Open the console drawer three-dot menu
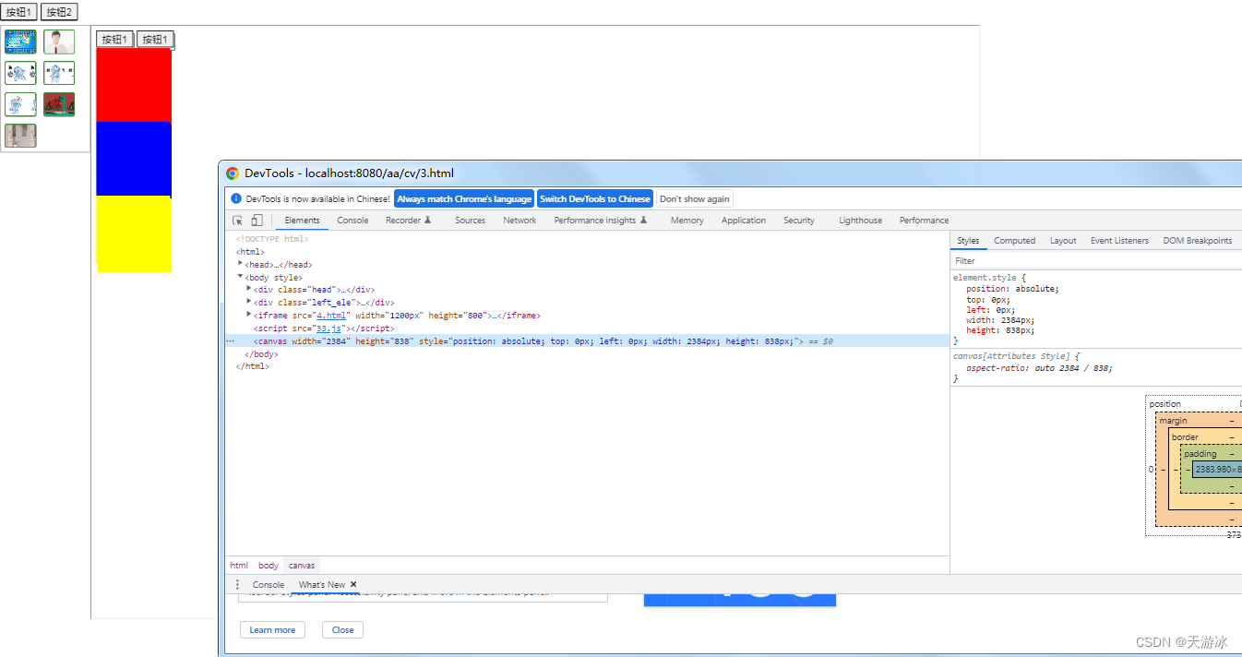Image resolution: width=1242 pixels, height=657 pixels. coord(238,584)
